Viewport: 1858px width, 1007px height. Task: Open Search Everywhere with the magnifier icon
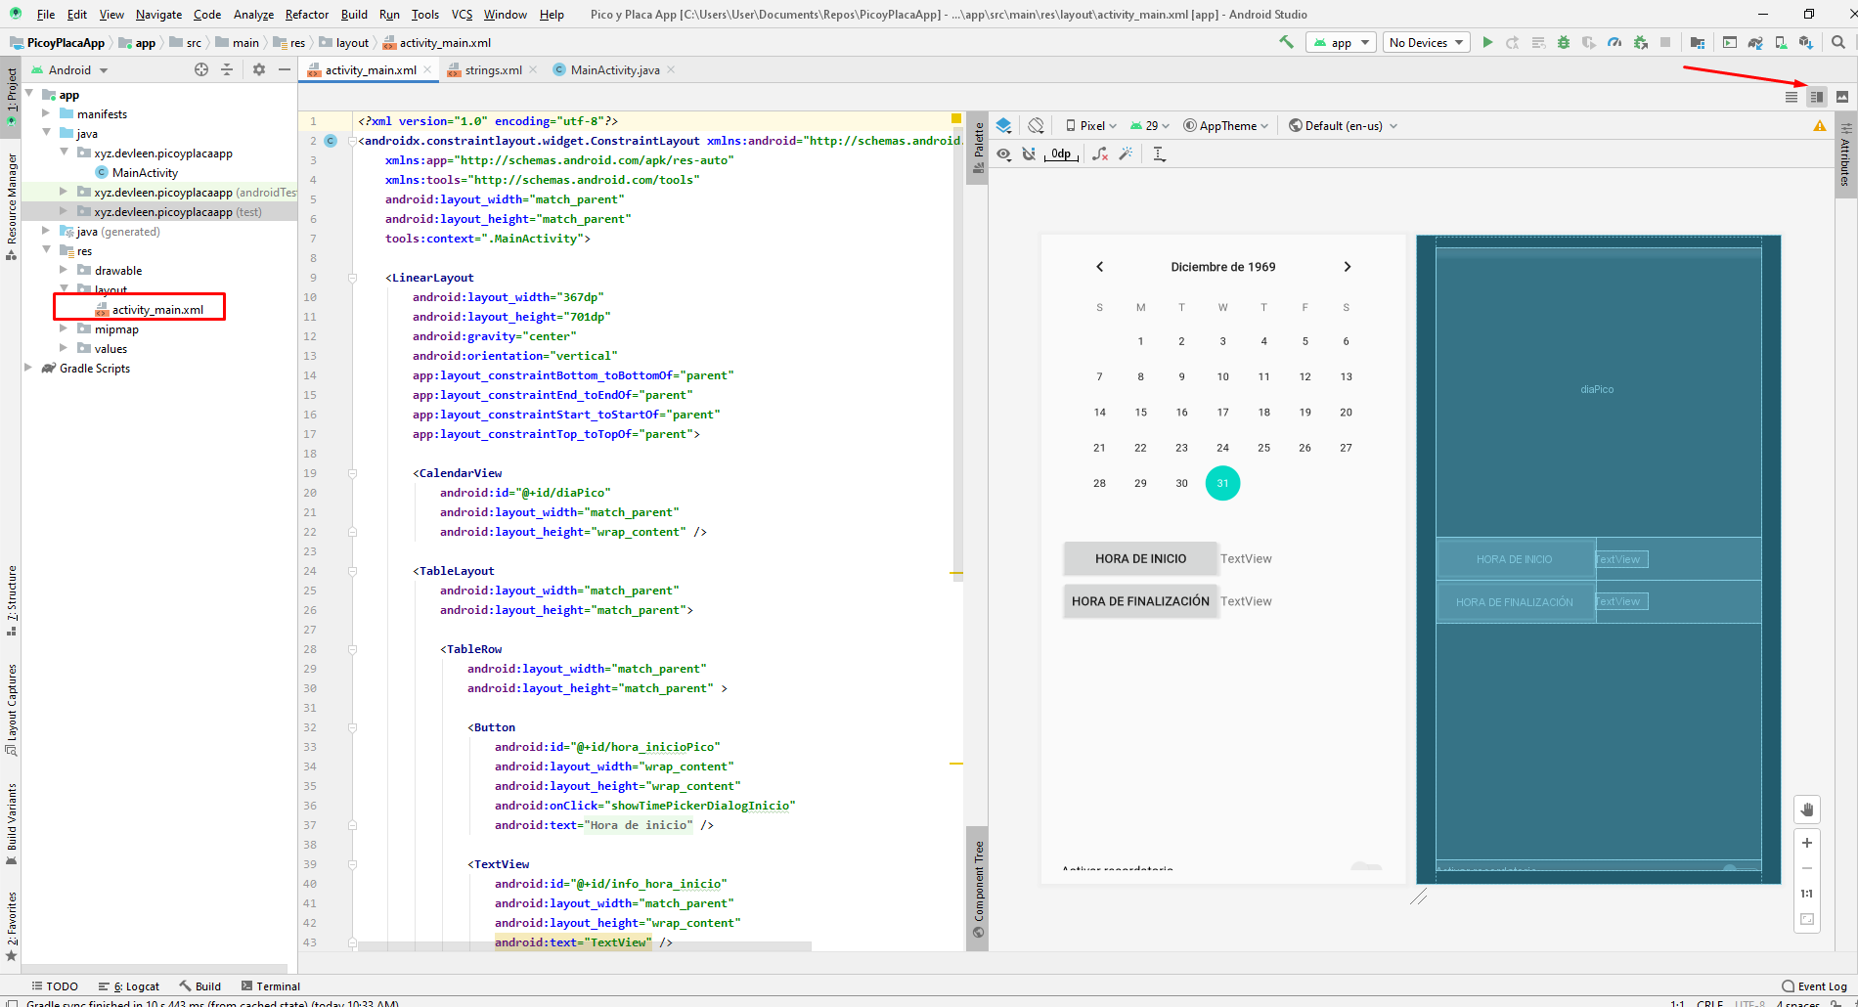(x=1836, y=43)
